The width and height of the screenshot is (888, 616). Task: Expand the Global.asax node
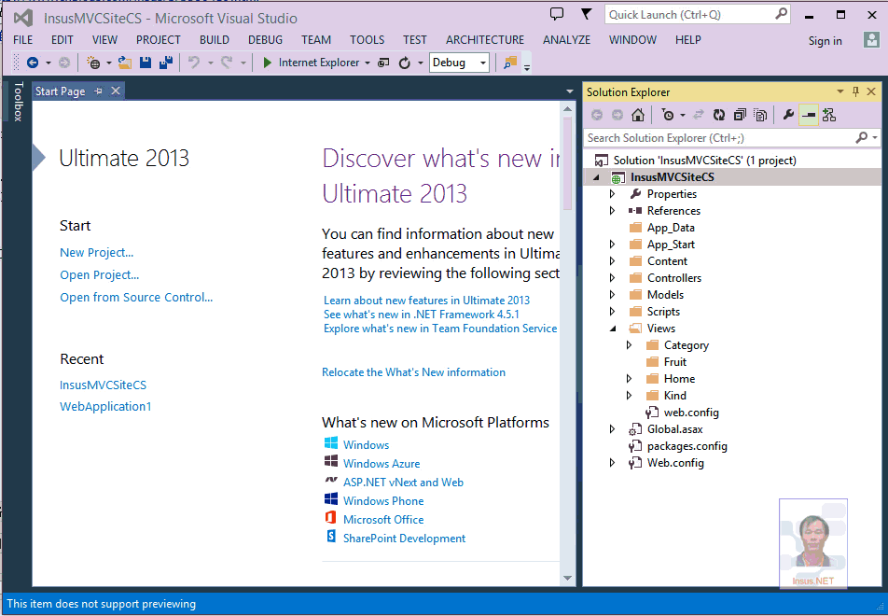pyautogui.click(x=612, y=429)
